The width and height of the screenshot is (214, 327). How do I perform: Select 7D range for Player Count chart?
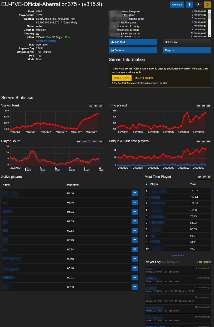tap(89, 141)
